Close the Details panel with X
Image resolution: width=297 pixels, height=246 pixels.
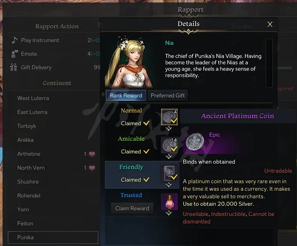(270, 24)
